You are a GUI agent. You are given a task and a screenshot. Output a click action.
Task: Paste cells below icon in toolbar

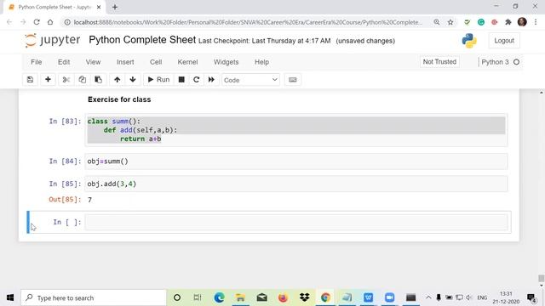pyautogui.click(x=99, y=79)
